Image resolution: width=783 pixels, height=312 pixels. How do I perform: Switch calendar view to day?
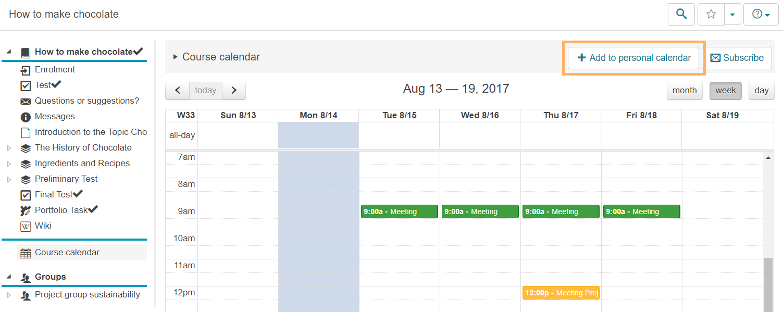(x=761, y=90)
